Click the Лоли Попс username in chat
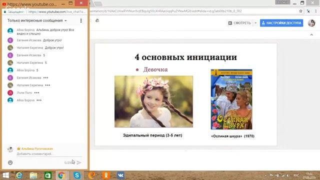320x180 pixels. tap(24, 92)
